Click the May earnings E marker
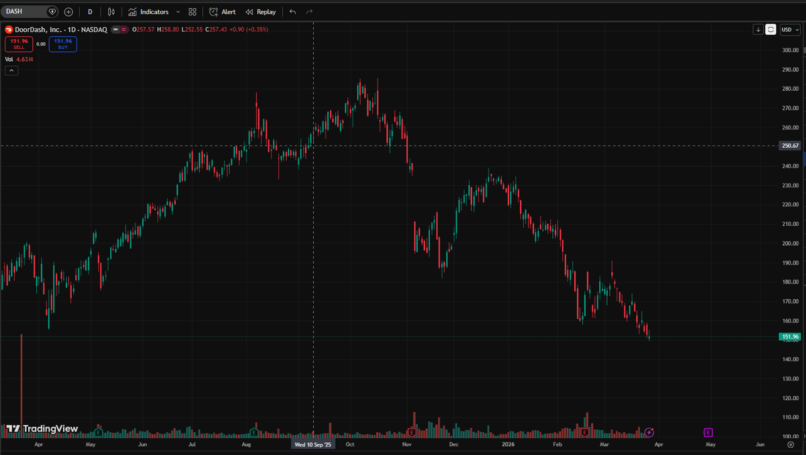This screenshot has height=455, width=806. coord(99,432)
